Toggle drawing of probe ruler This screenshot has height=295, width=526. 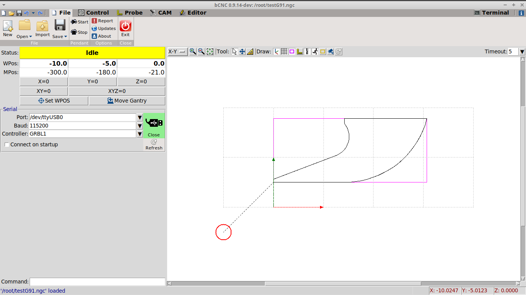(300, 51)
